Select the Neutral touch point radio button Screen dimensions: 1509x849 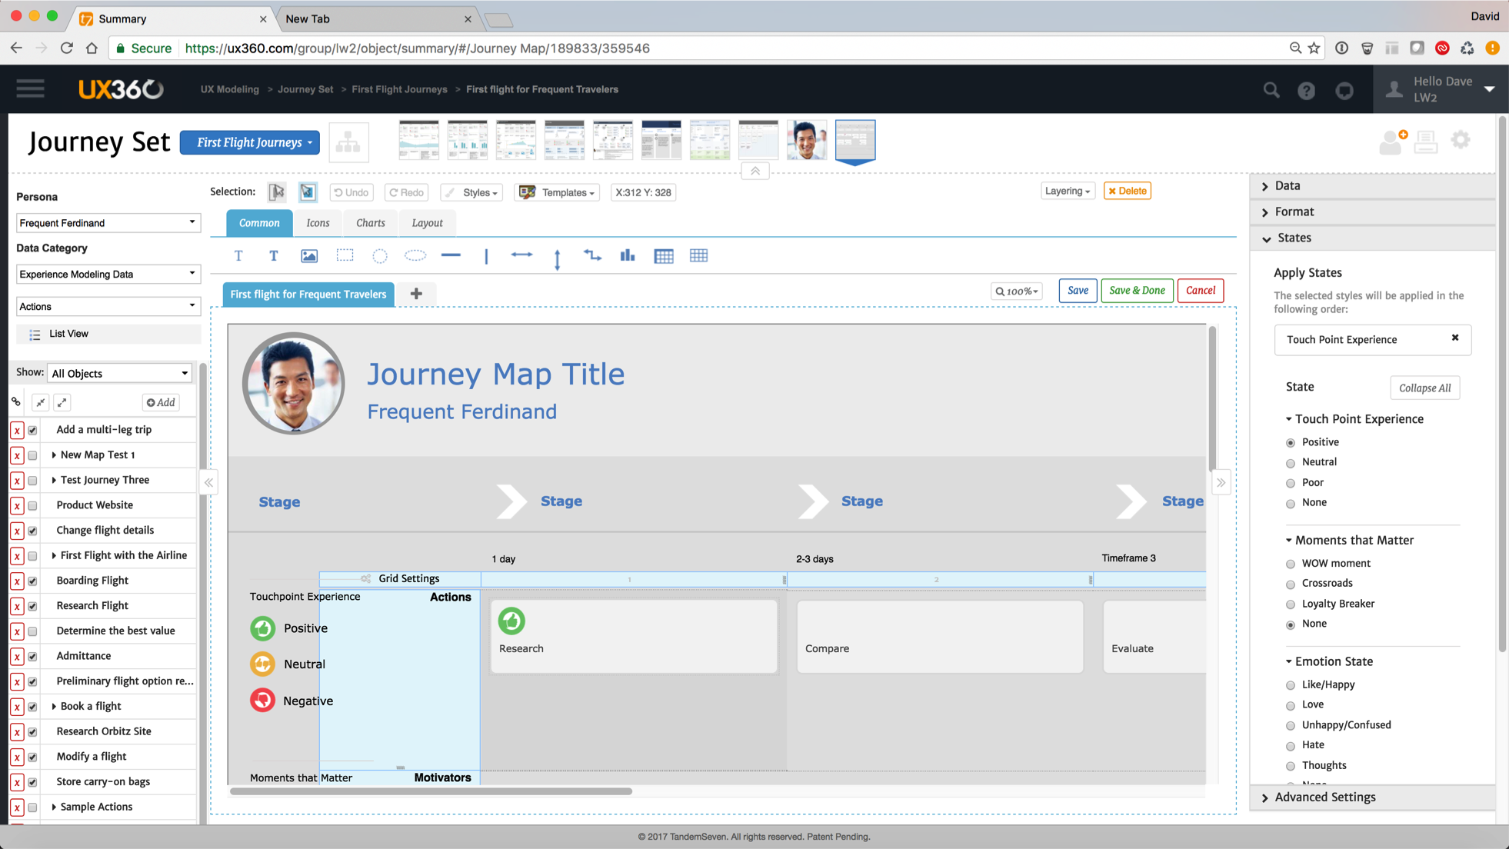click(1291, 463)
